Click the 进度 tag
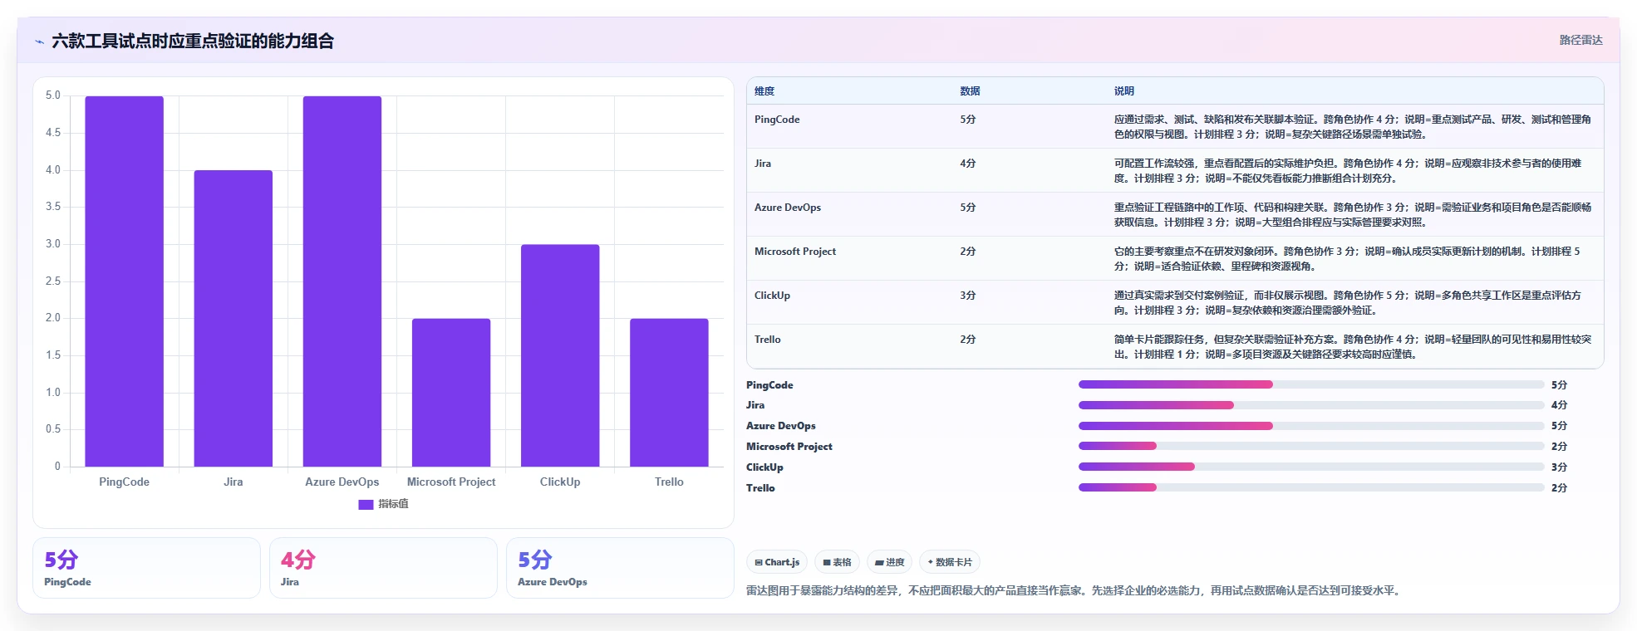 coord(889,562)
